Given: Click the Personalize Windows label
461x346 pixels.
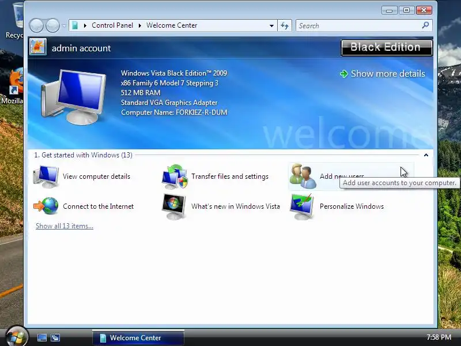Looking at the screenshot, I should pyautogui.click(x=352, y=206).
